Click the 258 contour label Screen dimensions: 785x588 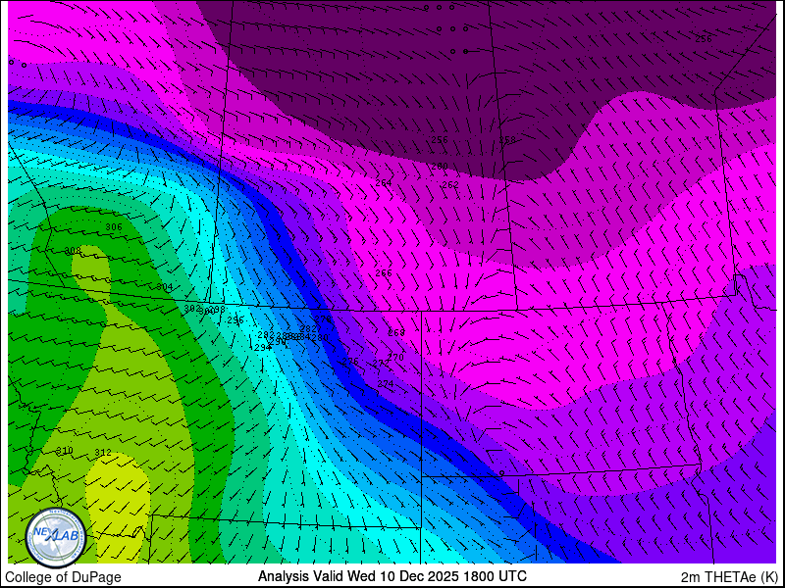507,140
